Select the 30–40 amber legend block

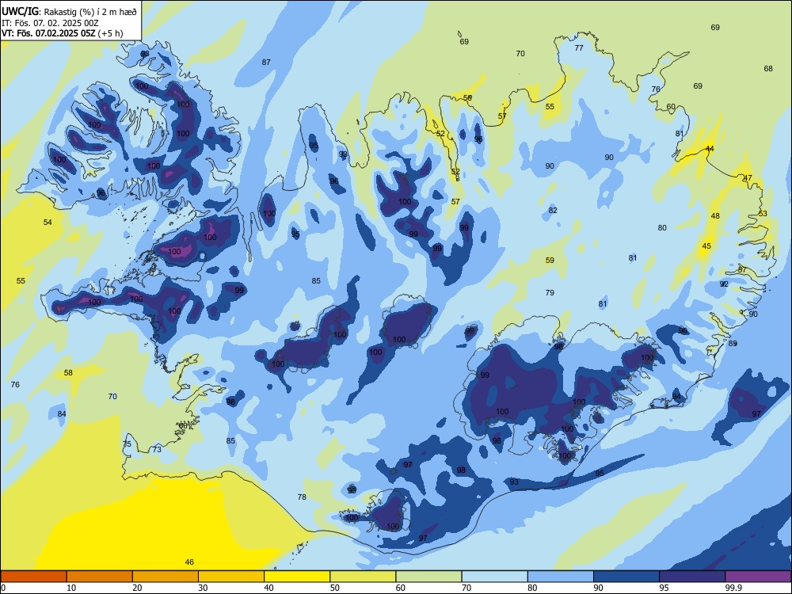pyautogui.click(x=231, y=577)
